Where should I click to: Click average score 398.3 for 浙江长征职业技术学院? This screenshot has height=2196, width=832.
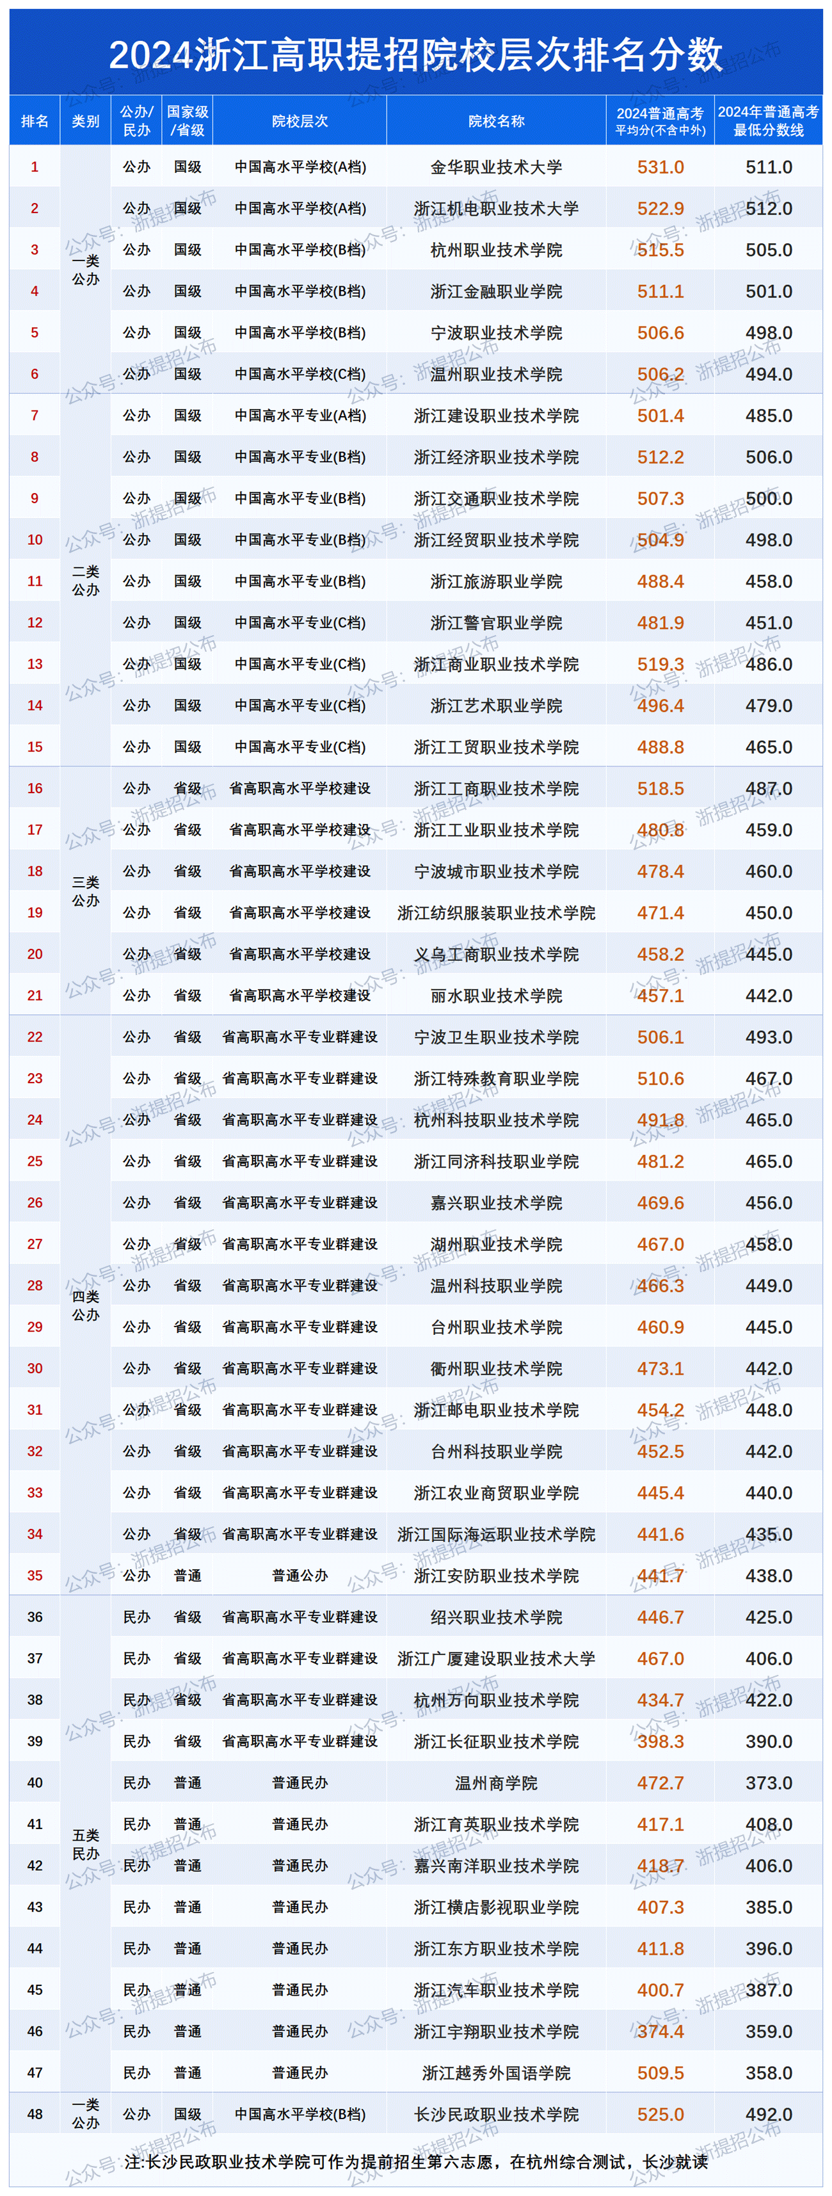coord(660,1741)
